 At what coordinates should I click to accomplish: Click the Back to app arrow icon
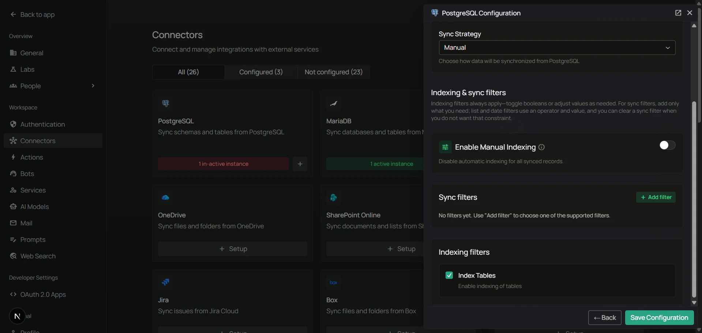click(13, 15)
